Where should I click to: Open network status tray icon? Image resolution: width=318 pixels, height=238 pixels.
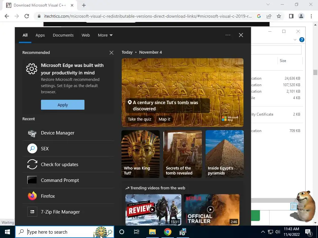pyautogui.click(x=270, y=232)
